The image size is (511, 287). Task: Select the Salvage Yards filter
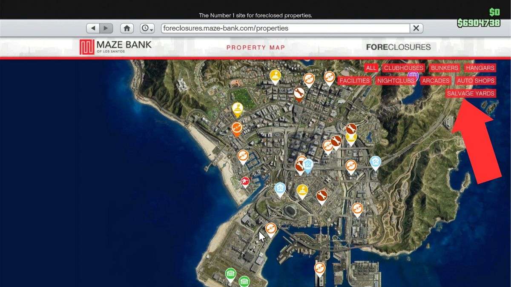[x=471, y=94]
